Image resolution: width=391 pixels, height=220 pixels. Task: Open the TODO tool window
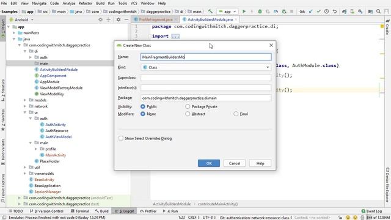tap(16, 211)
